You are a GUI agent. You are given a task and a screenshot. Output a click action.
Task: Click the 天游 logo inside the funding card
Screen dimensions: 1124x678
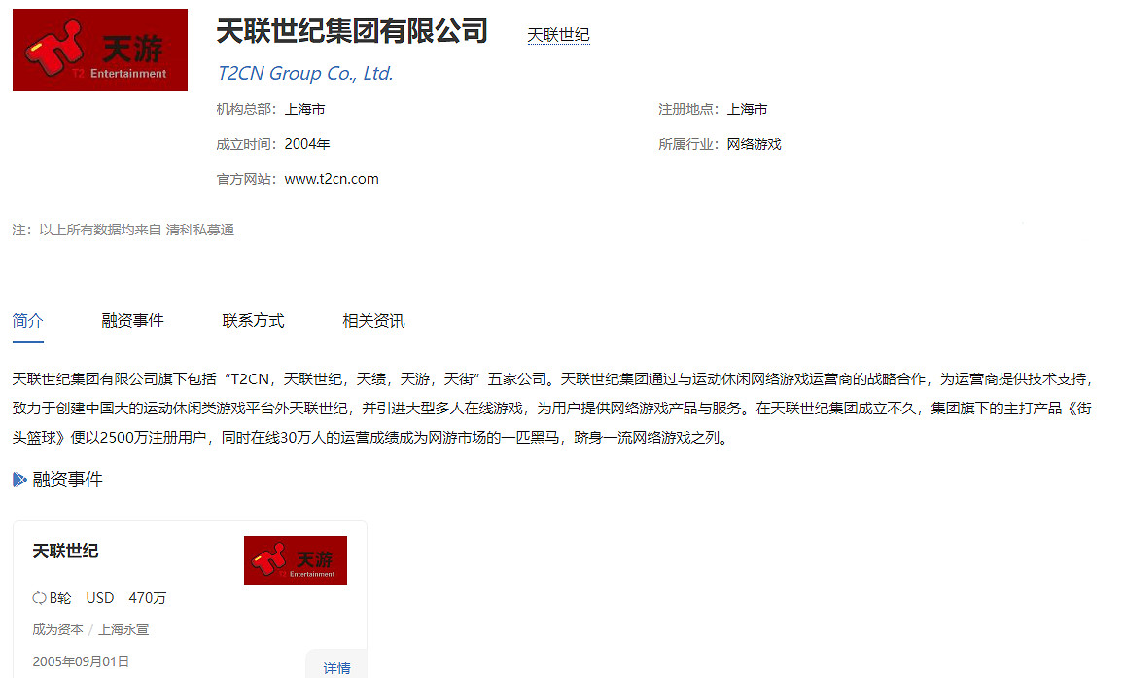coord(295,560)
